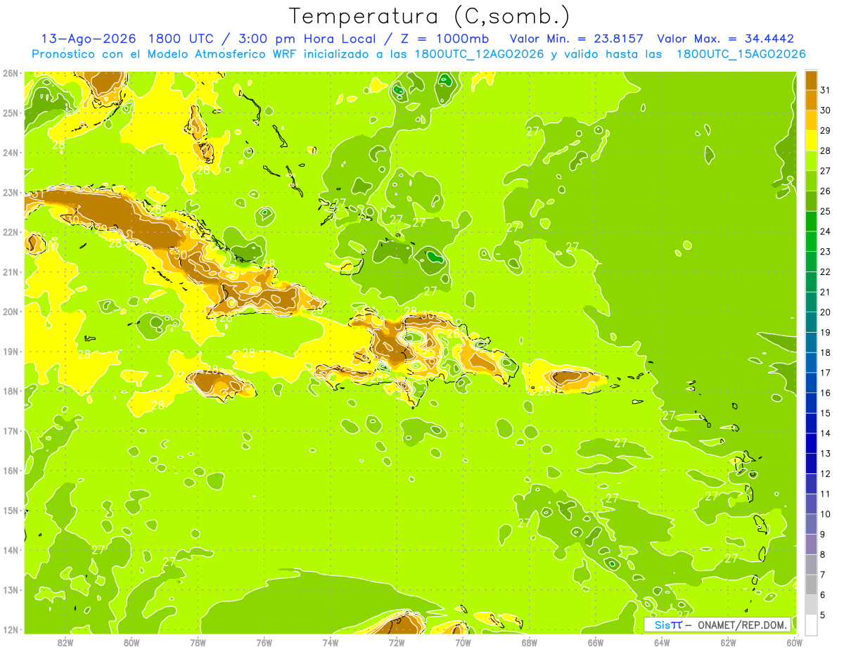844x652 pixels.
Task: Click color bar scale label 19
Action: [826, 332]
